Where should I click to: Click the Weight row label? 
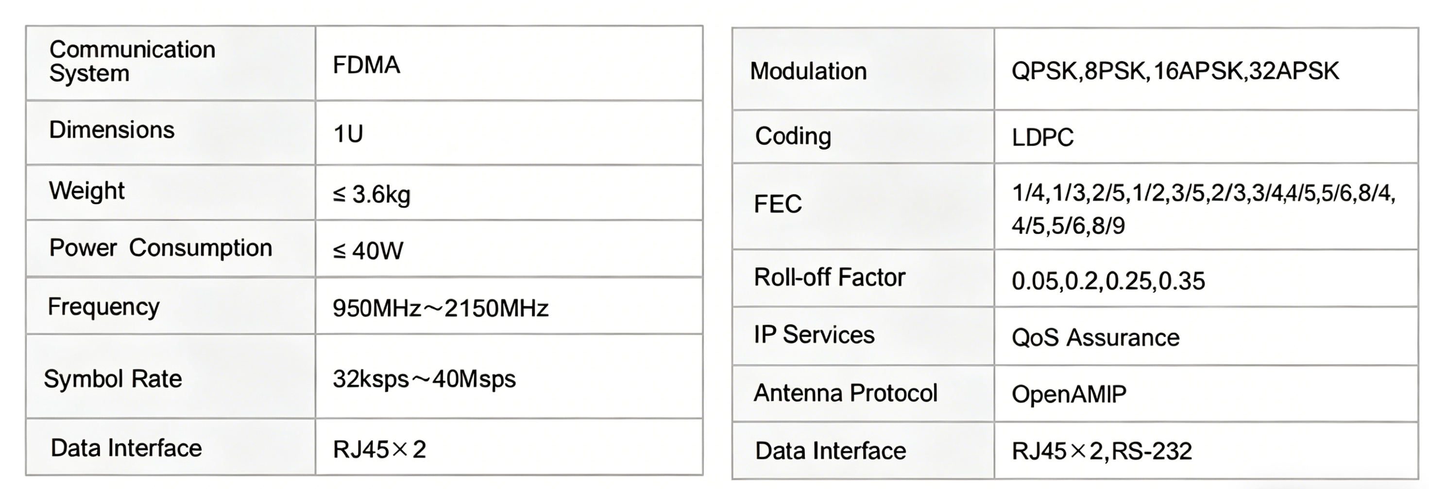pyautogui.click(x=86, y=191)
